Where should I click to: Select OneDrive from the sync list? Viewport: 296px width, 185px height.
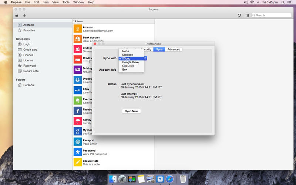(128, 66)
